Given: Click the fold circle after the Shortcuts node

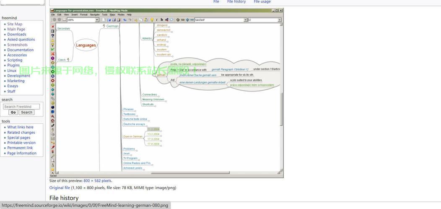Looking at the screenshot, I should click(155, 105).
